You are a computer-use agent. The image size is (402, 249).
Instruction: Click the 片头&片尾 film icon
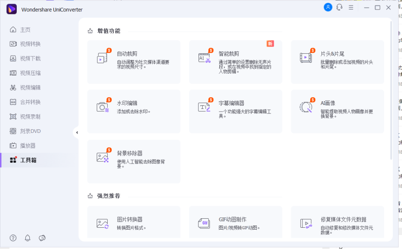[x=306, y=58]
